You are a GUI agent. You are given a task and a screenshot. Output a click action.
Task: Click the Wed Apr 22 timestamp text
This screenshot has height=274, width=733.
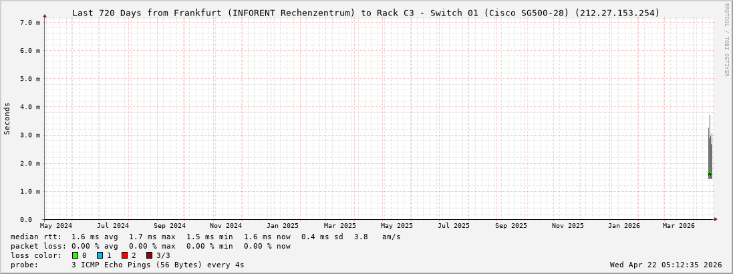(x=666, y=265)
